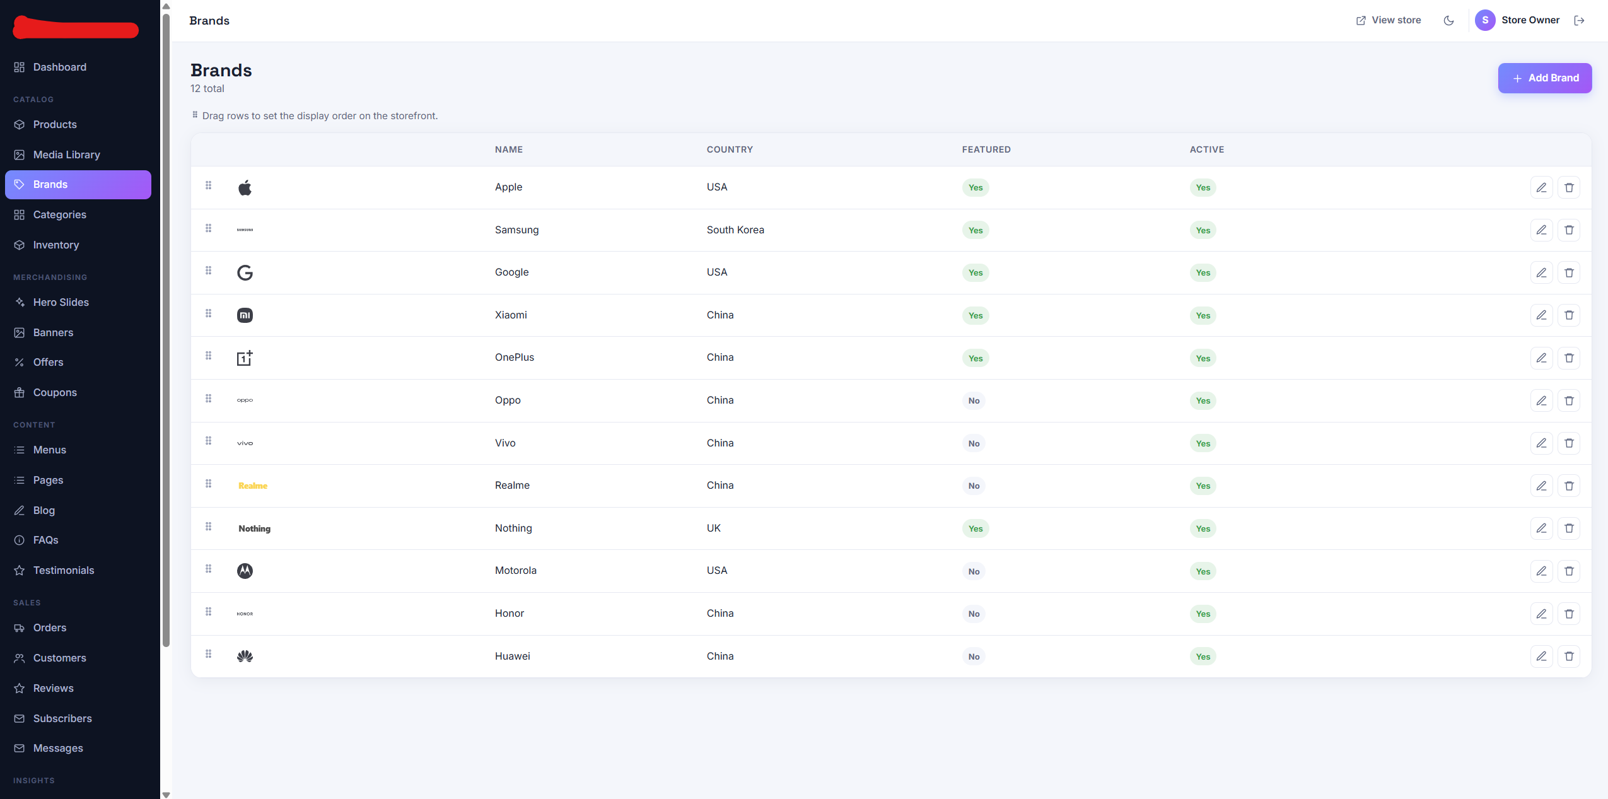
Task: Click the Add Brand button
Action: (x=1545, y=78)
